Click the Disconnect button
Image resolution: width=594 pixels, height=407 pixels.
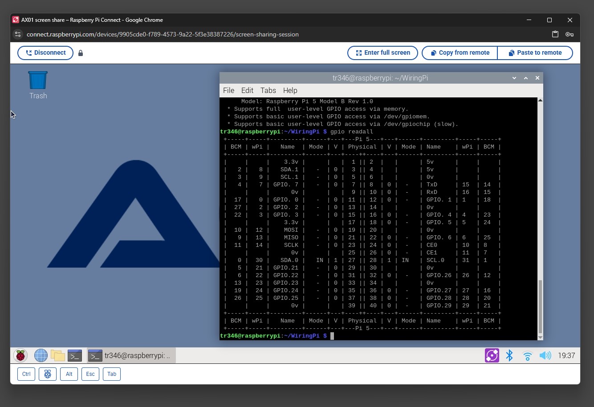click(x=45, y=52)
